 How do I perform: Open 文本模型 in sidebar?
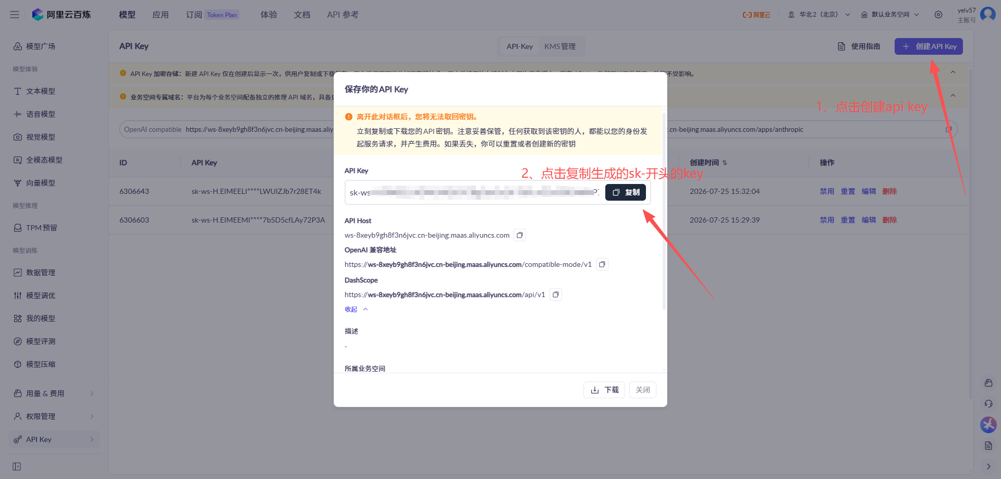[54, 91]
